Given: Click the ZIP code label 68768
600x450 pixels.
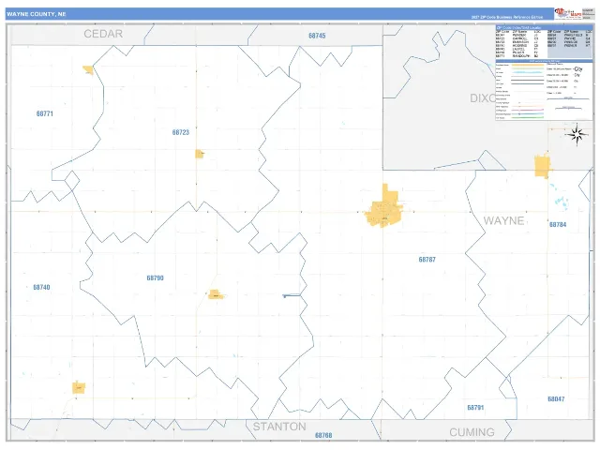Looking at the screenshot, I should [323, 435].
